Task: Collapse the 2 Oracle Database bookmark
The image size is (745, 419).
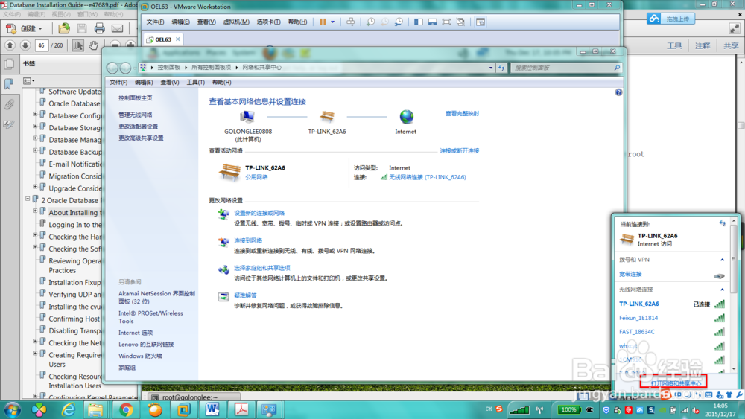Action: click(x=28, y=199)
